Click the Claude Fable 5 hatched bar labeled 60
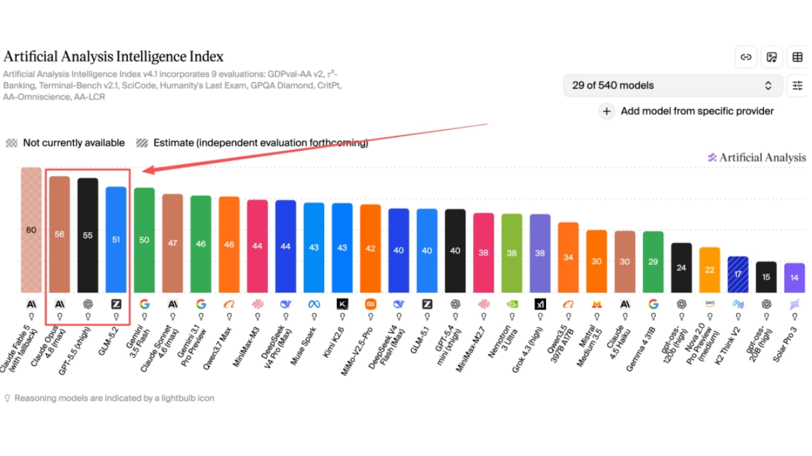The width and height of the screenshot is (812, 456). click(31, 230)
